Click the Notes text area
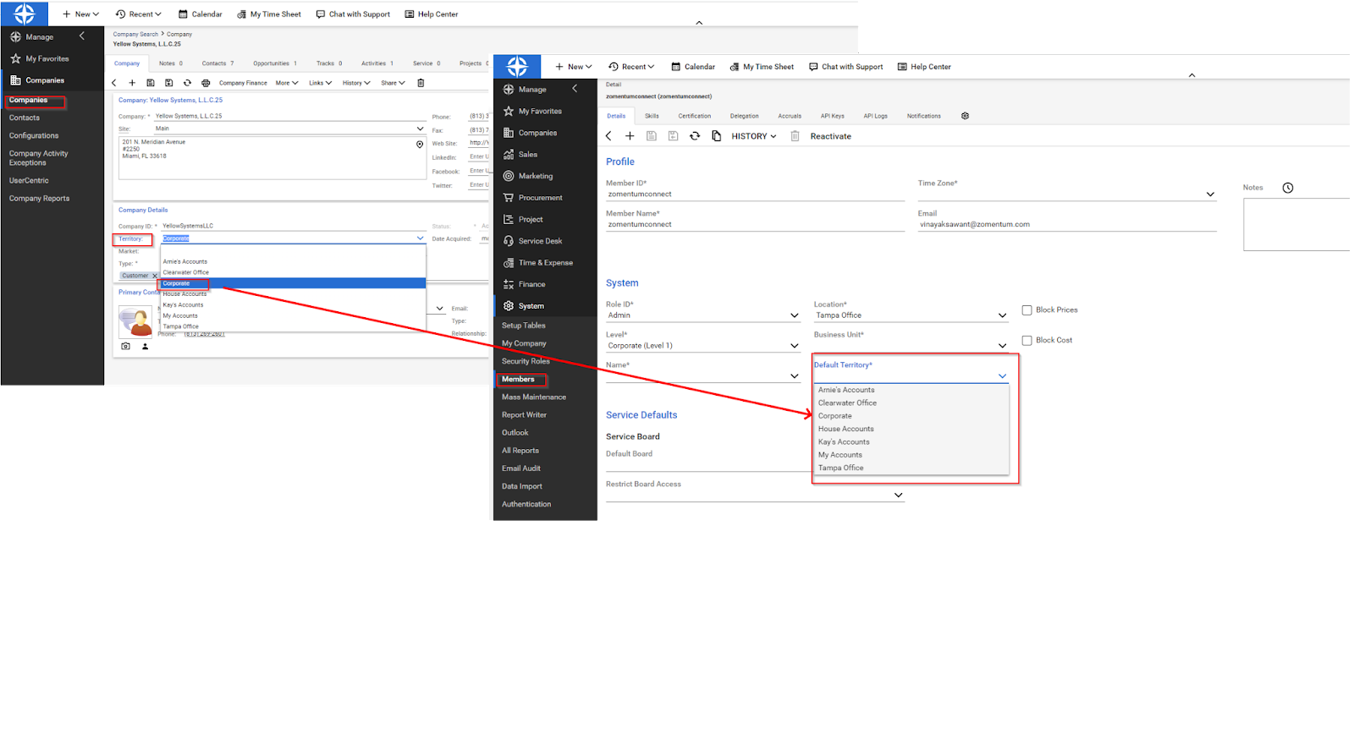 [x=1296, y=224]
